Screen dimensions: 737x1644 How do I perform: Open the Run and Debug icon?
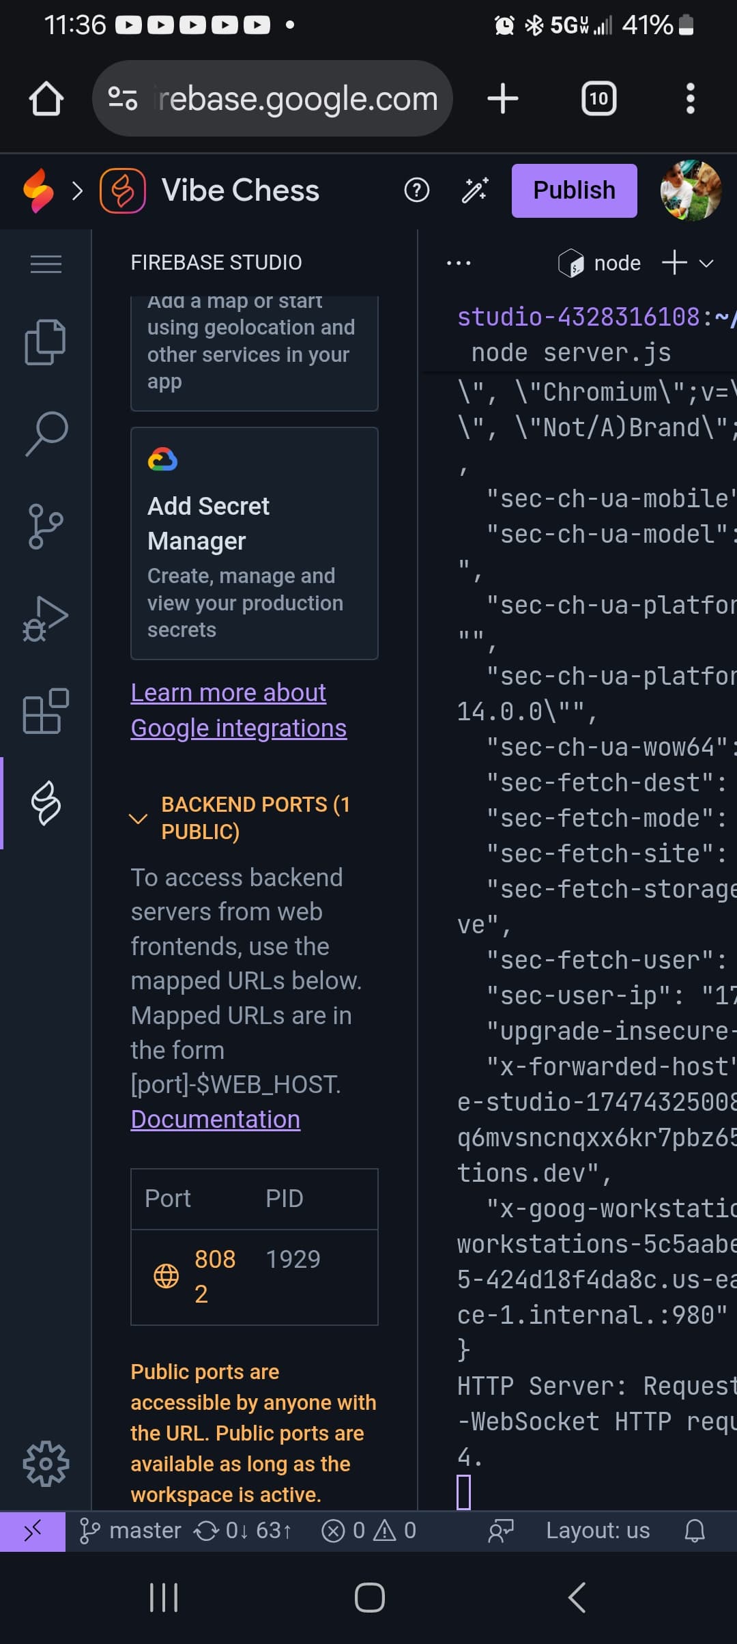pyautogui.click(x=46, y=619)
